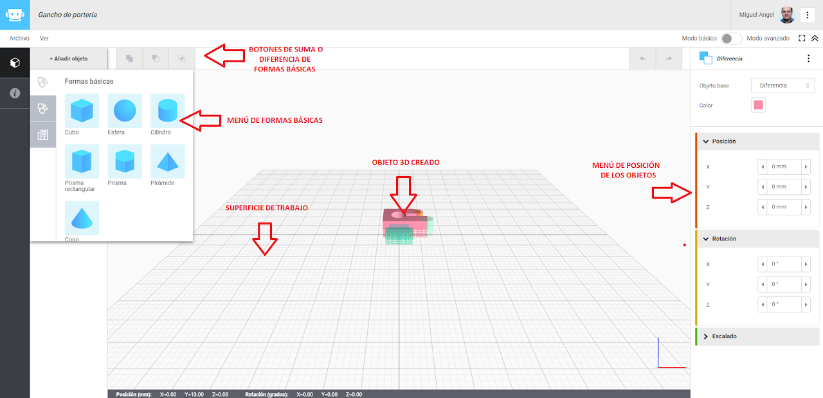Click the undo arrow button
The height and width of the screenshot is (398, 823).
pyautogui.click(x=642, y=59)
